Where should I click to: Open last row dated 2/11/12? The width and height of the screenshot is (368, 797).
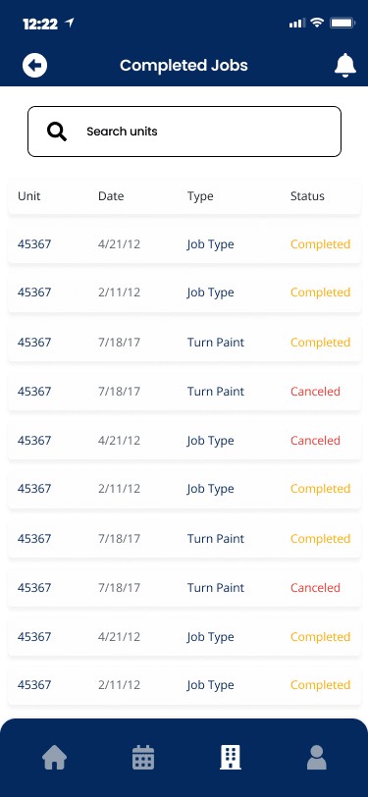pos(184,685)
